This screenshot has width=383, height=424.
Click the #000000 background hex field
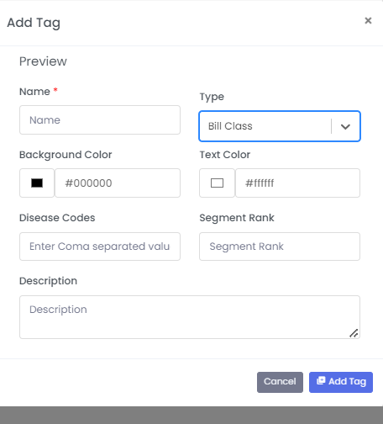tap(118, 183)
